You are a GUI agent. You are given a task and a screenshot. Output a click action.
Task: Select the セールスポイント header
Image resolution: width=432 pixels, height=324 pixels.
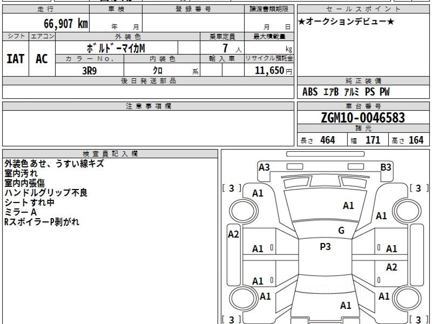click(364, 9)
